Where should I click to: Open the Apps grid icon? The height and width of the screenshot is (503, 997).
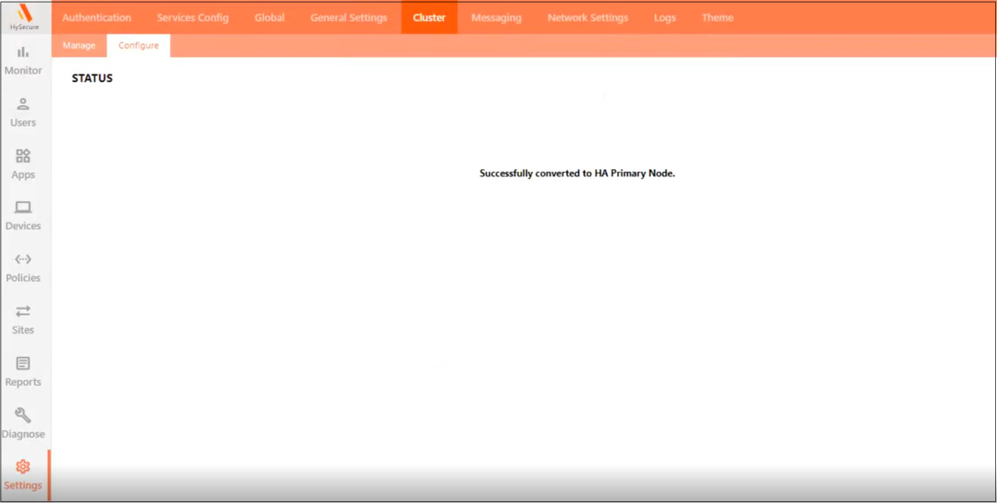click(23, 156)
